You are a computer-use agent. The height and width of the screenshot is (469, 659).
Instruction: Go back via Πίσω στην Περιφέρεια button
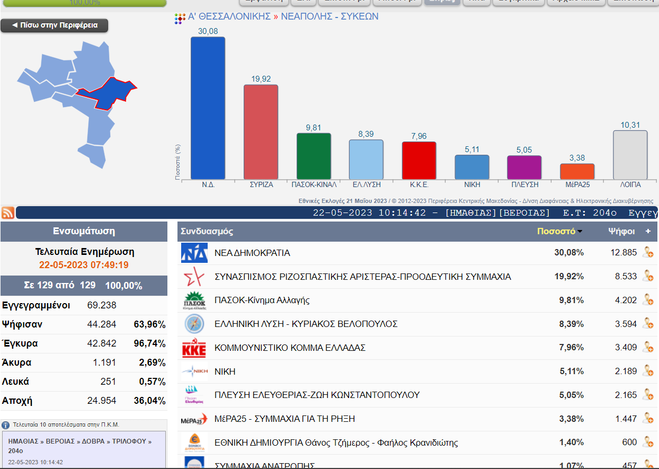click(55, 25)
